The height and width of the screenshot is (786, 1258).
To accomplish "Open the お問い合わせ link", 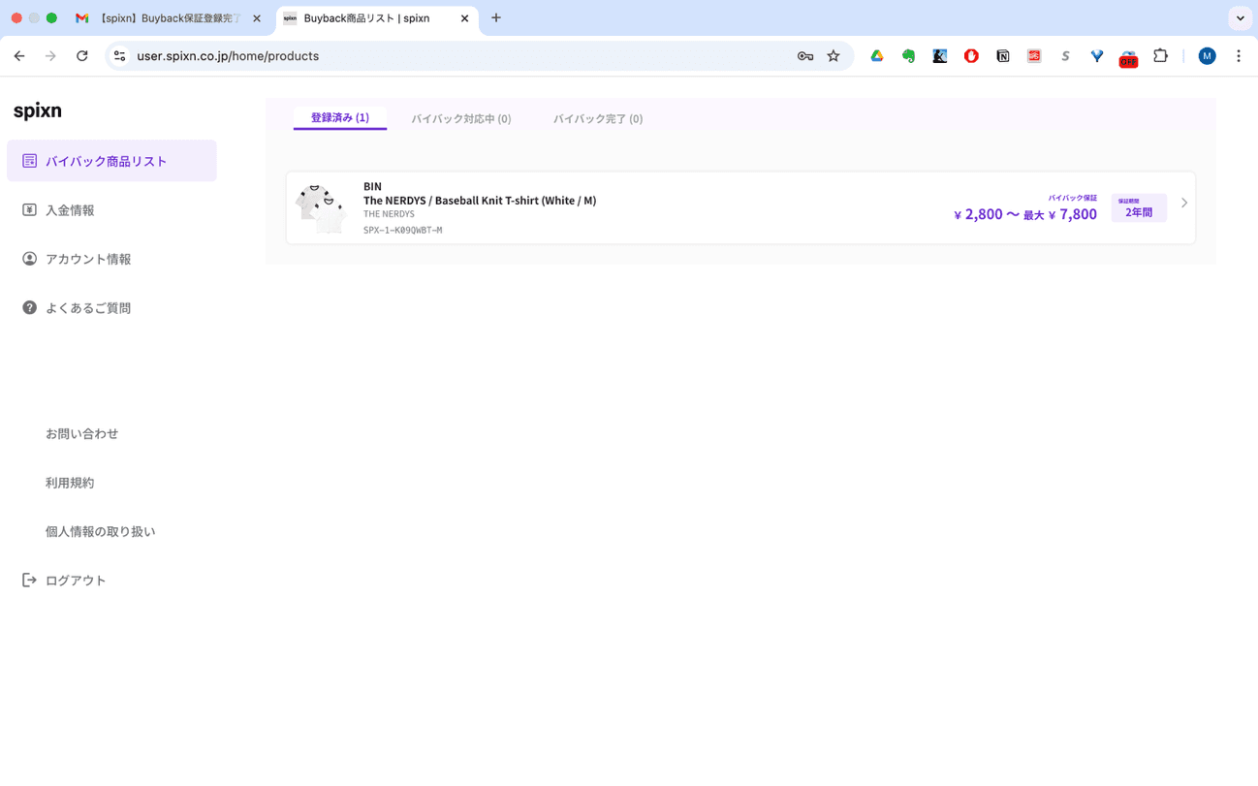I will coord(81,433).
